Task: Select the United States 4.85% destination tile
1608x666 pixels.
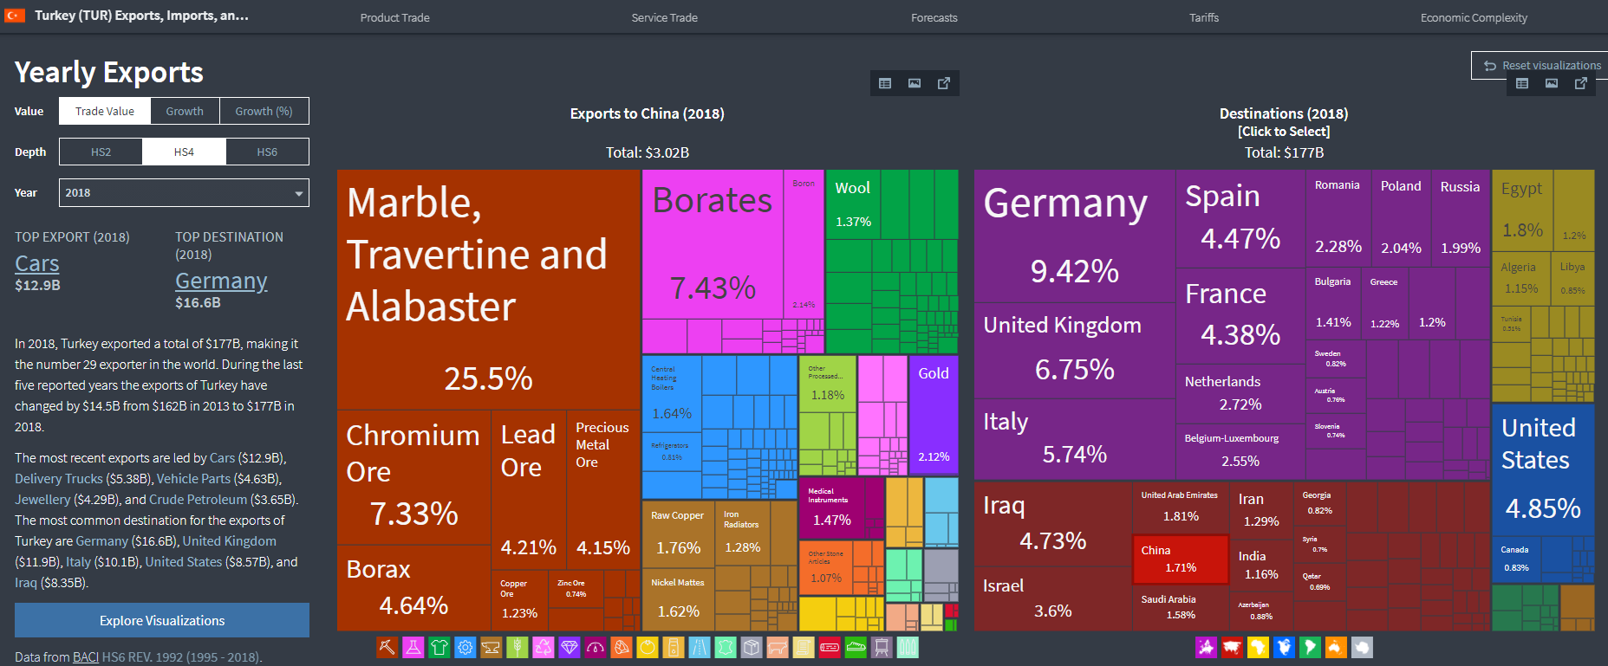Action: coord(1543,469)
